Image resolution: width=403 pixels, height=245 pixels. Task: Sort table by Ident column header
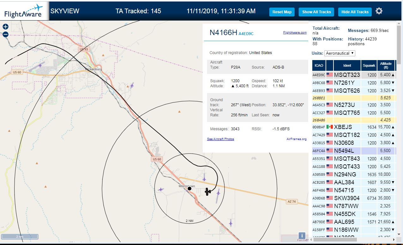click(x=347, y=65)
